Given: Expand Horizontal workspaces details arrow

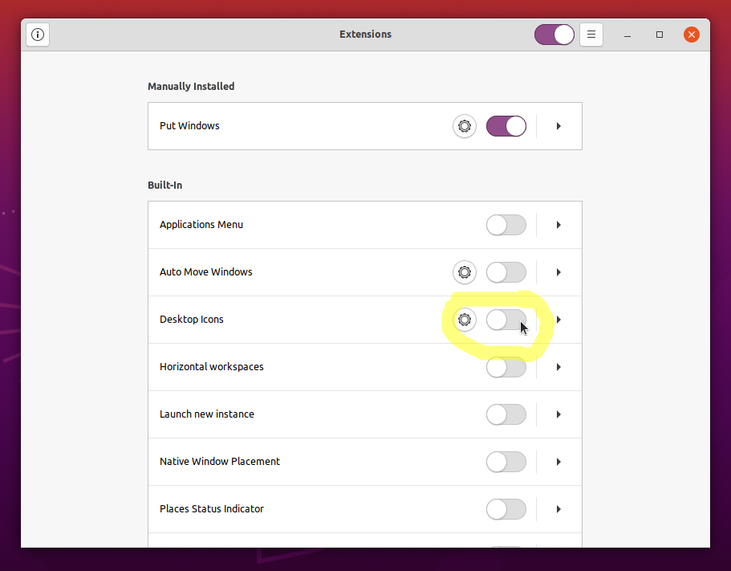Looking at the screenshot, I should pos(558,367).
